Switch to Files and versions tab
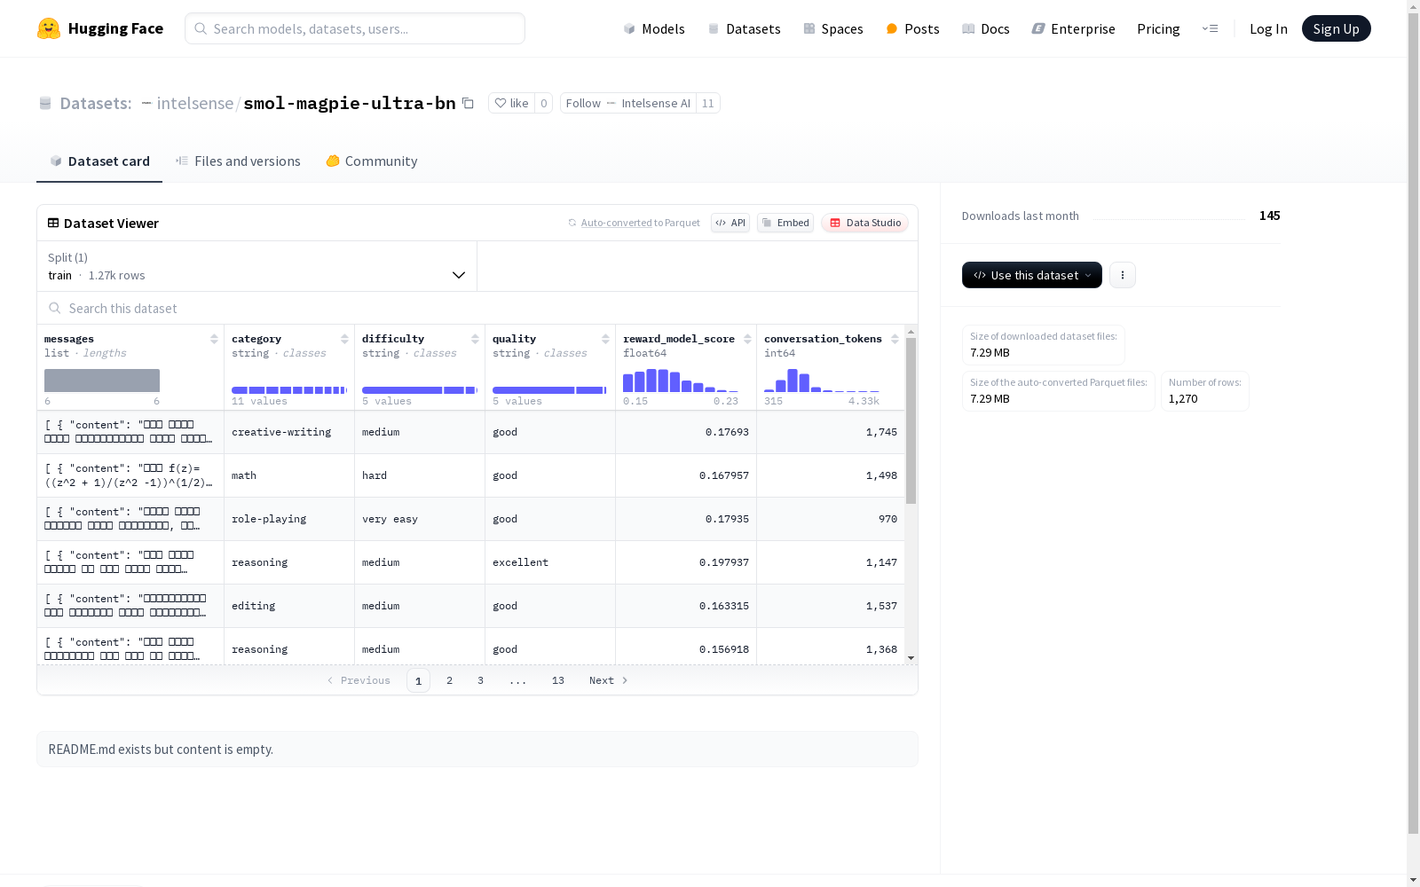Image resolution: width=1420 pixels, height=887 pixels. point(239,161)
